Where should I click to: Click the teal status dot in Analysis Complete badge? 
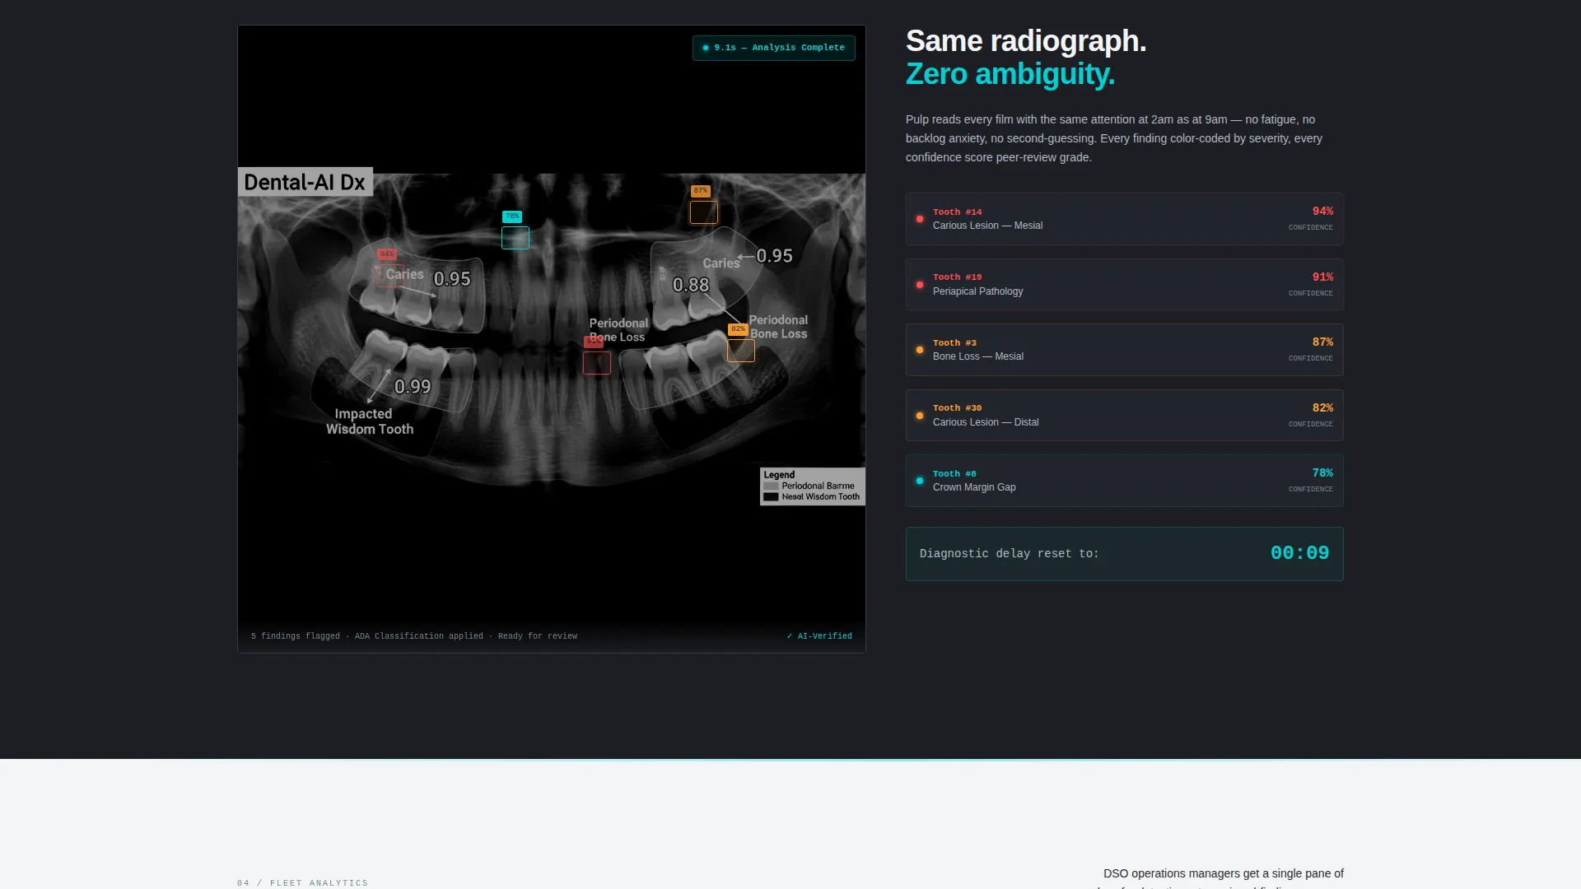pos(706,48)
